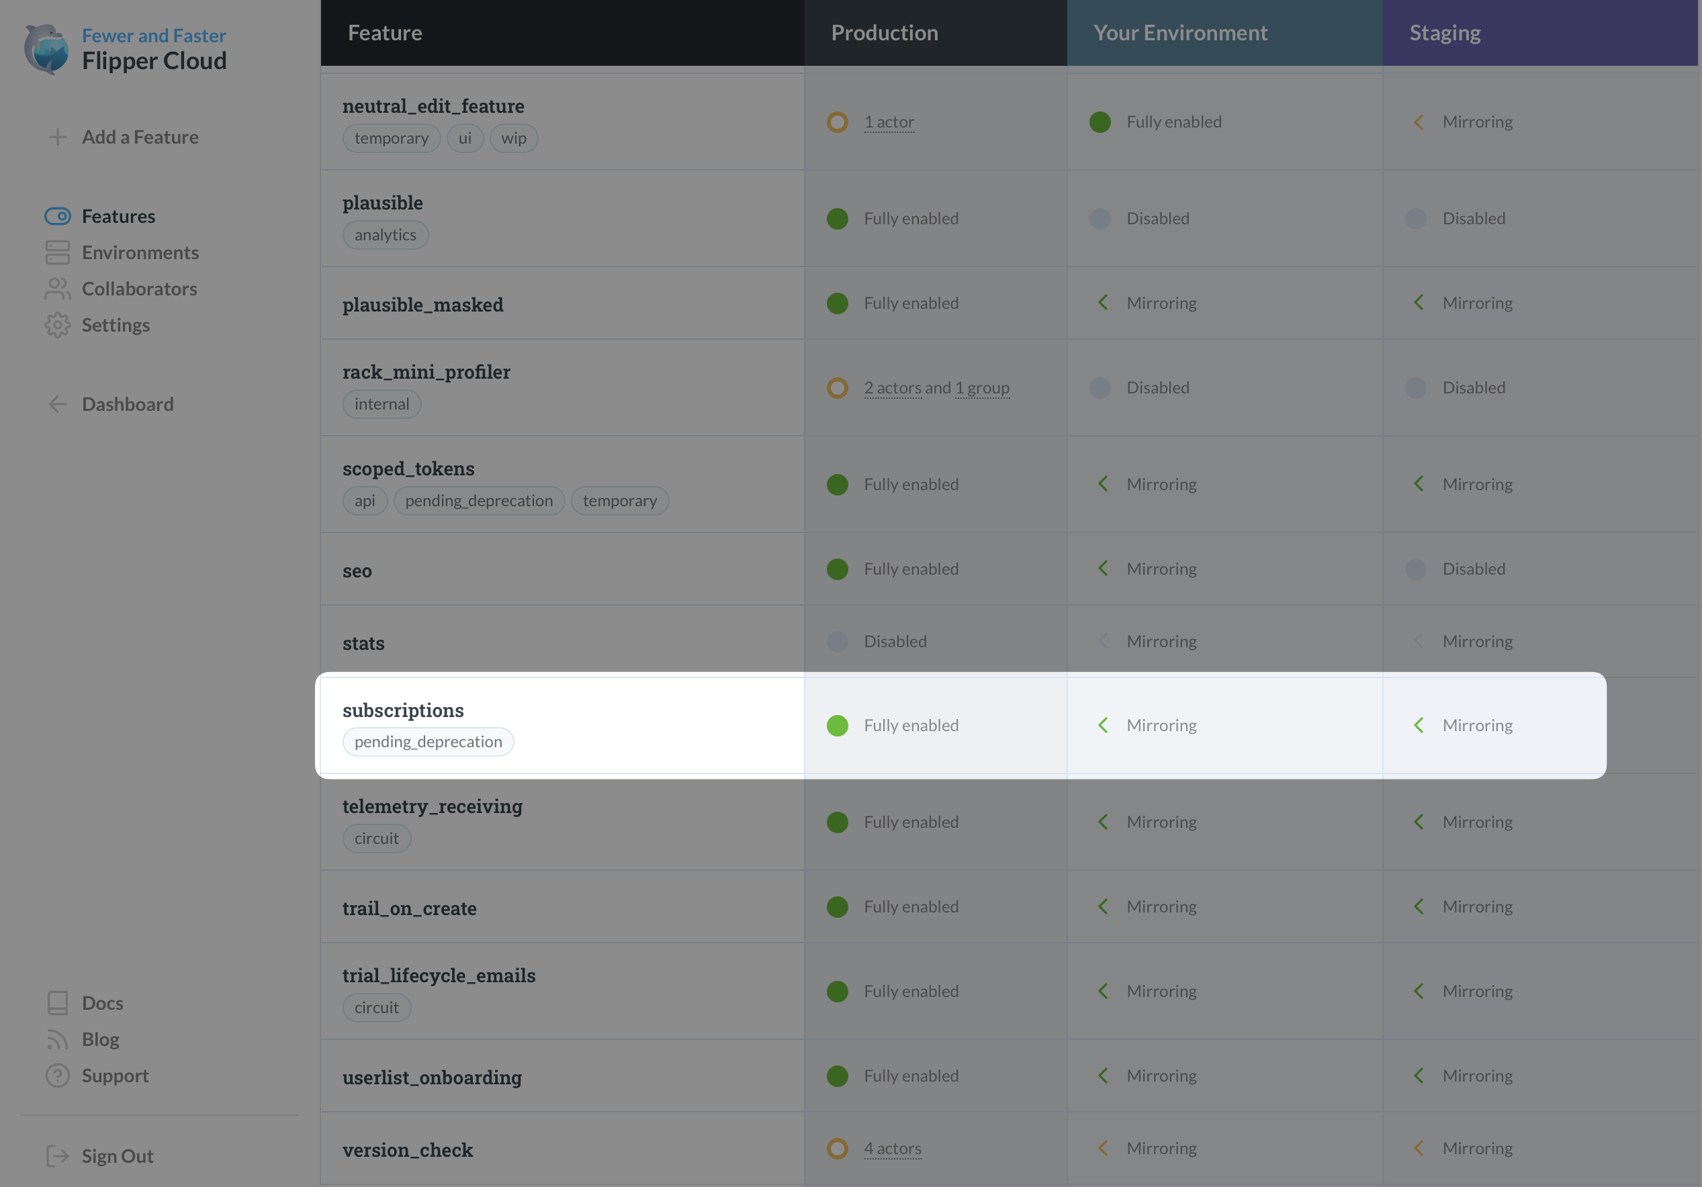Click Mirroring chevron for telemetry_receiving
Screen dimensions: 1702x1187
tap(1102, 821)
